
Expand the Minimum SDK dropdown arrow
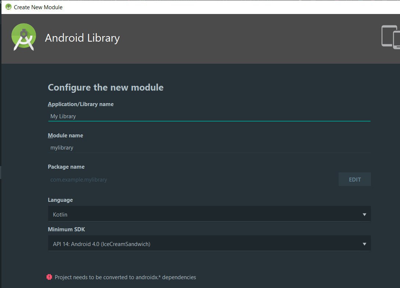coord(364,244)
